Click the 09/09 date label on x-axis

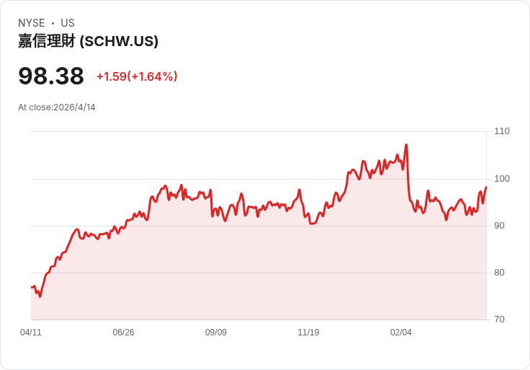tap(215, 332)
